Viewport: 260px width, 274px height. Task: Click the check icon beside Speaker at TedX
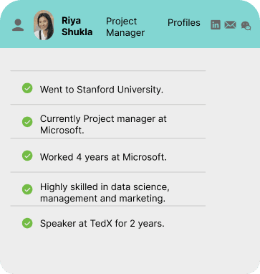tap(27, 223)
